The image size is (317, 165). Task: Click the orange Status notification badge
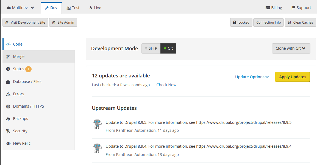[28, 69]
